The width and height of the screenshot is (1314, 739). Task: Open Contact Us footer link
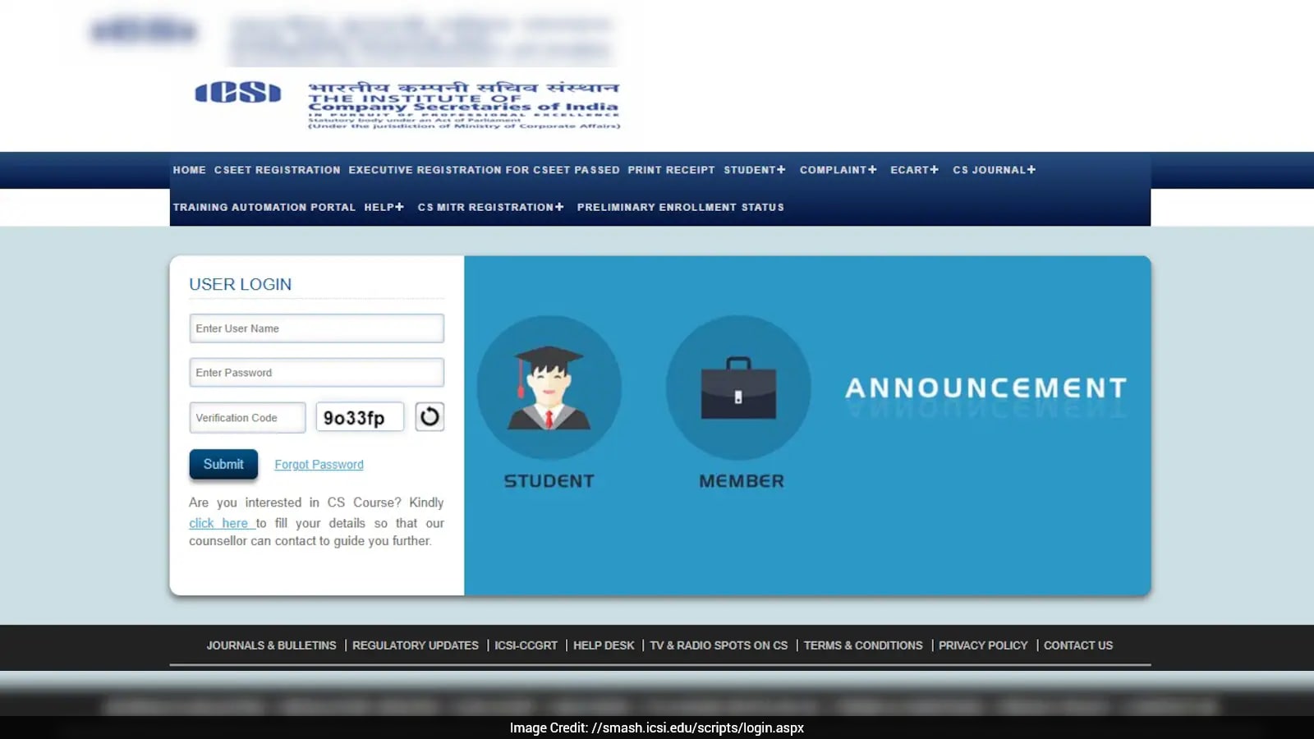1078,645
